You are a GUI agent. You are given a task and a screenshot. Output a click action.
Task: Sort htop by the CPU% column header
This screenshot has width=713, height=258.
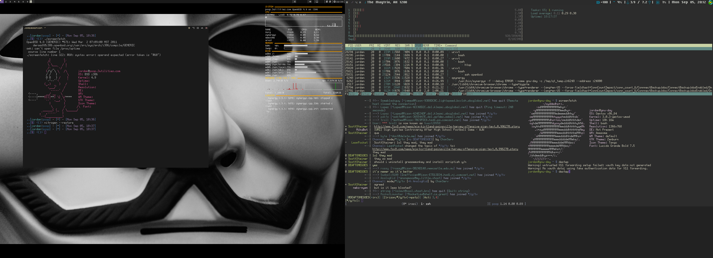[x=418, y=45]
